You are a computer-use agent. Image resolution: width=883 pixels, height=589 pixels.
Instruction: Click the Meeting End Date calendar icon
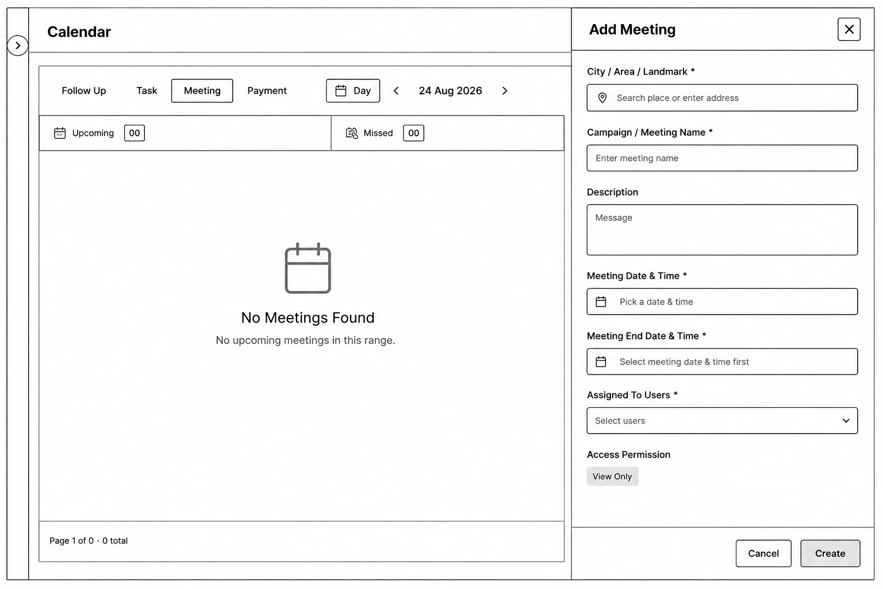[x=601, y=362]
